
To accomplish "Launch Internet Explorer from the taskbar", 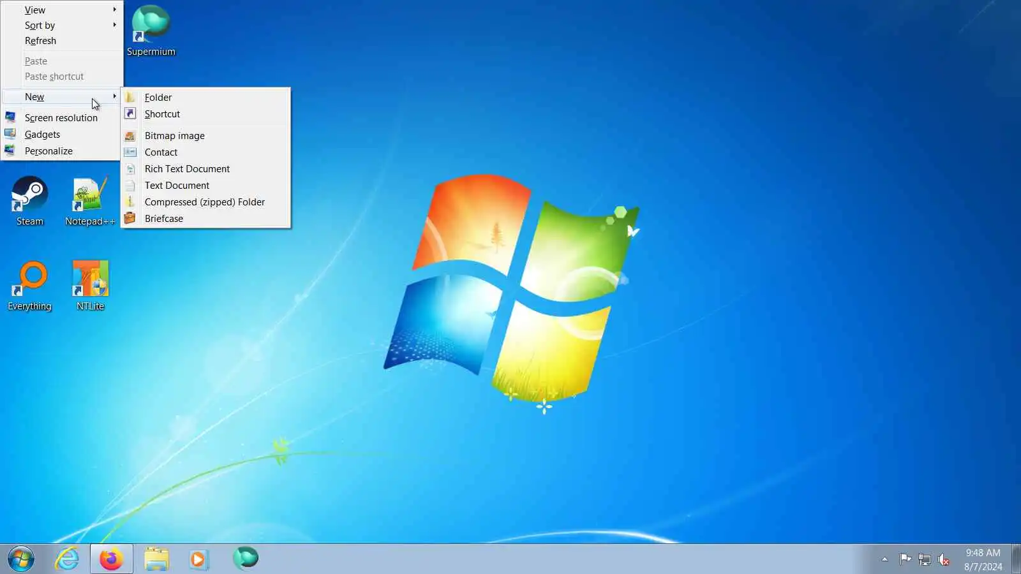I will coord(67,559).
